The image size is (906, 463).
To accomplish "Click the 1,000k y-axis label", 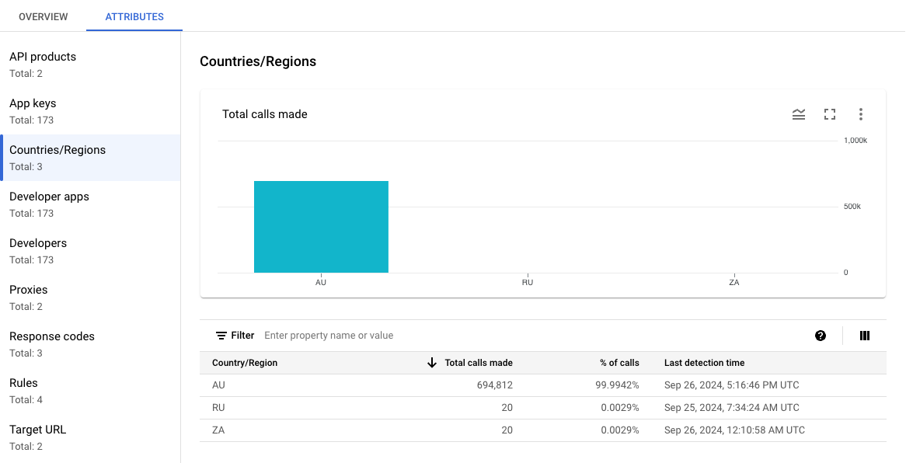I will pyautogui.click(x=855, y=141).
